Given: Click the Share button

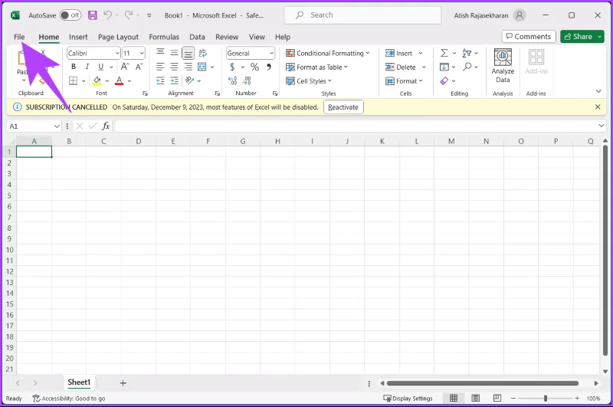Looking at the screenshot, I should (579, 36).
